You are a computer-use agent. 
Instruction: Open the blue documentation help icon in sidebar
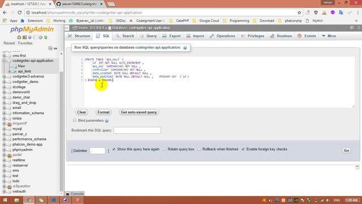coord(30,37)
